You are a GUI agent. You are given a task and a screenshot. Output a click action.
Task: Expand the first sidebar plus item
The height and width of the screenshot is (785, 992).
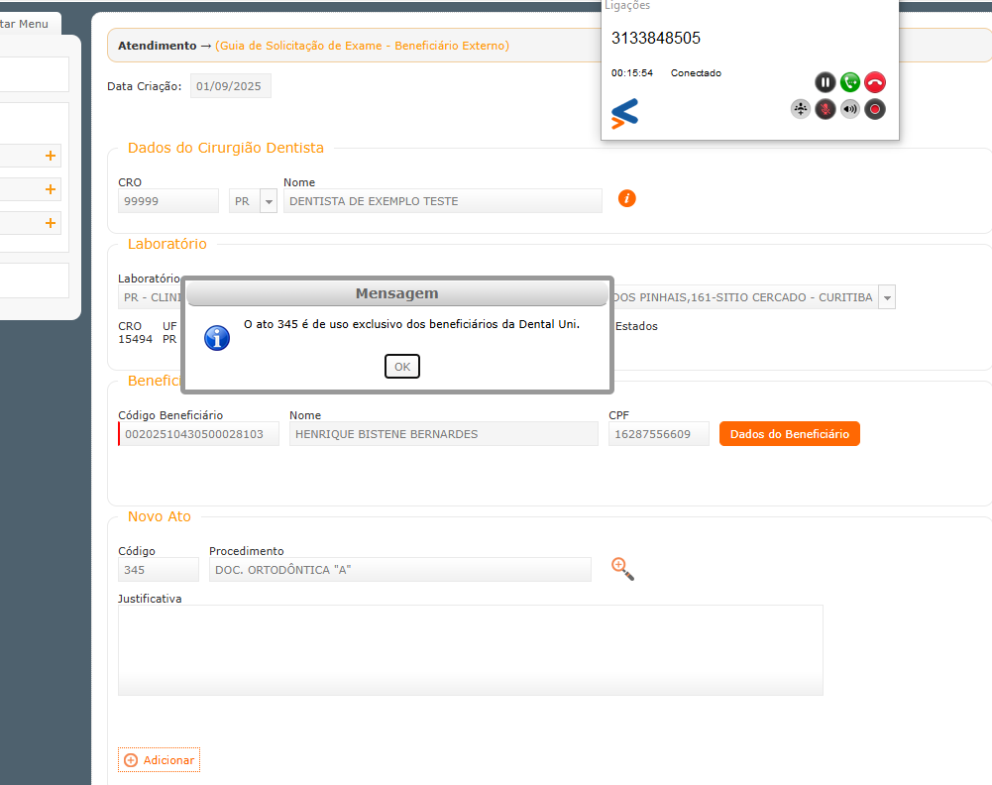point(51,156)
